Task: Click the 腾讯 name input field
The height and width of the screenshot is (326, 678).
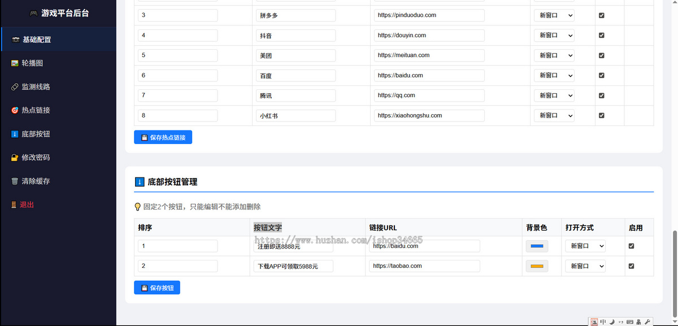Action: coord(295,95)
